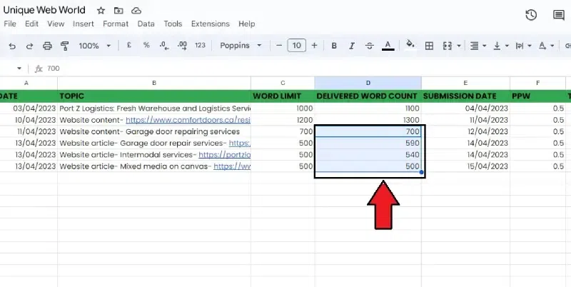Open the Help menu
Screen dimensions: 571x287
(x=246, y=24)
